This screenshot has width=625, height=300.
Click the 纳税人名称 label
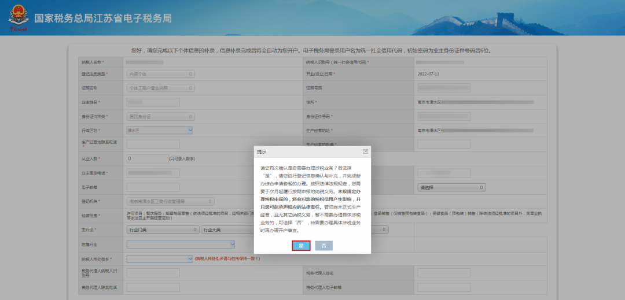(x=91, y=62)
